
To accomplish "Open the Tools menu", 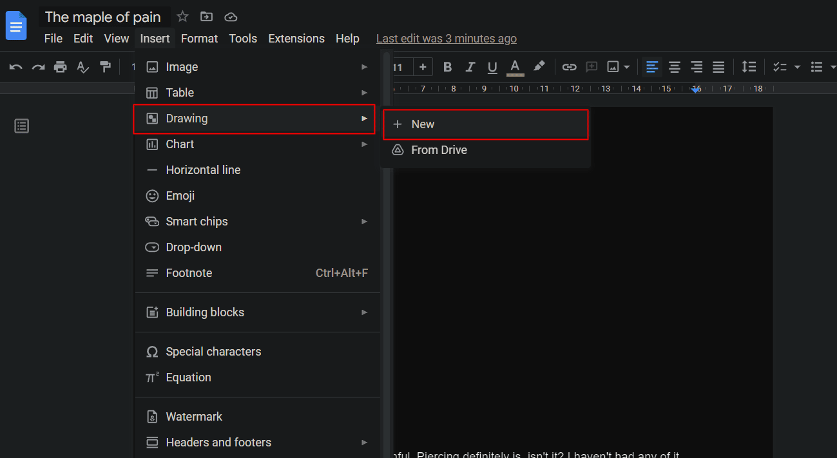I will (x=243, y=39).
